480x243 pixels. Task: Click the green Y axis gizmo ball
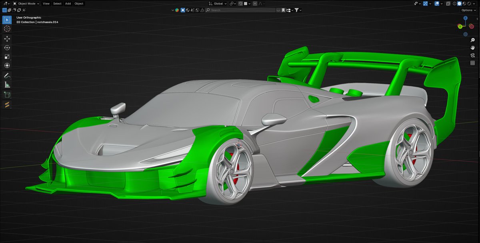pos(460,26)
